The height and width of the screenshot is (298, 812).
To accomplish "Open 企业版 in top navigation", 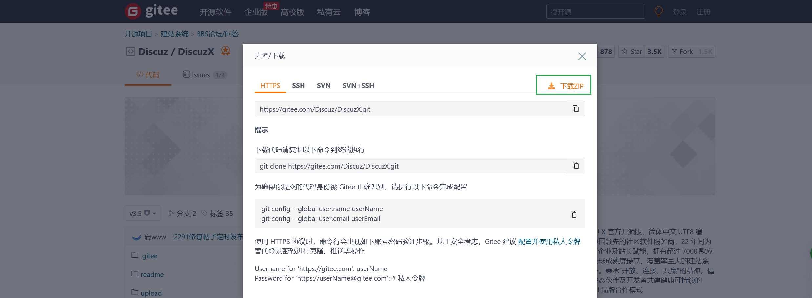I will [x=256, y=12].
